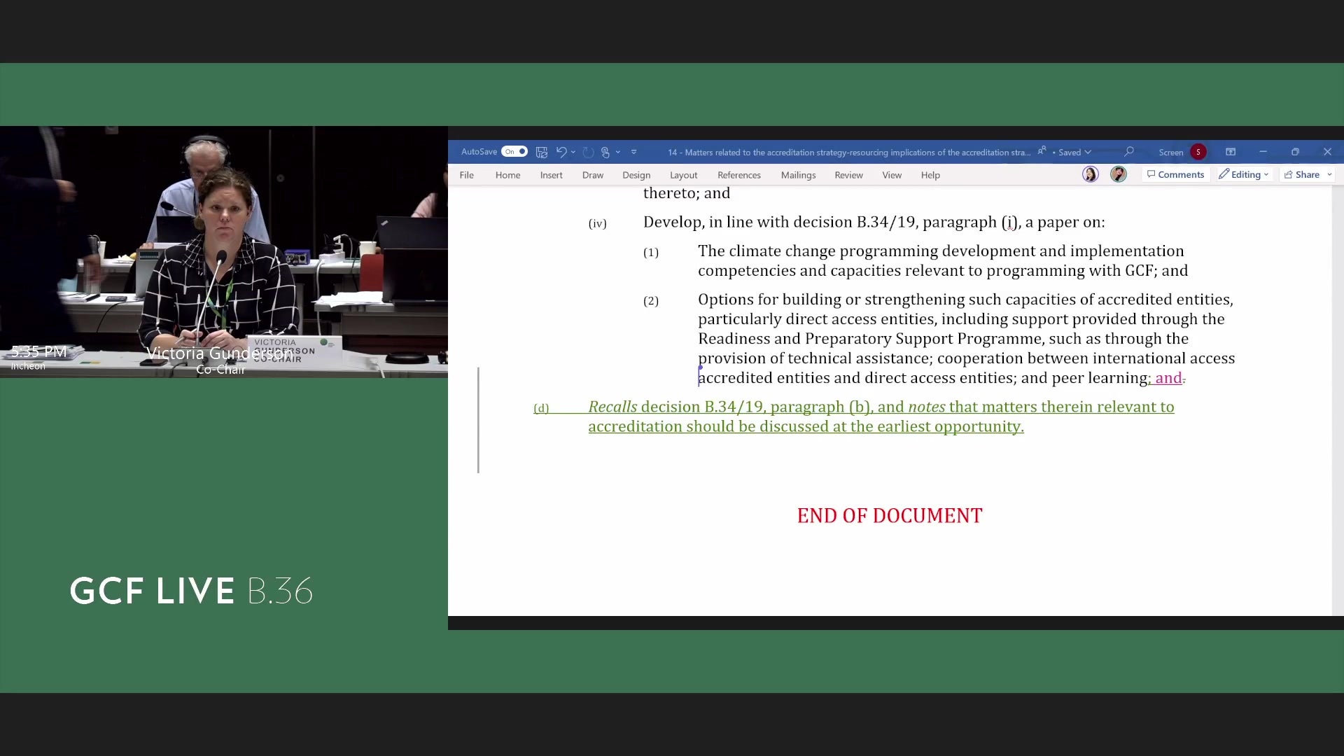Click the Redo icon
The height and width of the screenshot is (756, 1344).
pos(588,152)
